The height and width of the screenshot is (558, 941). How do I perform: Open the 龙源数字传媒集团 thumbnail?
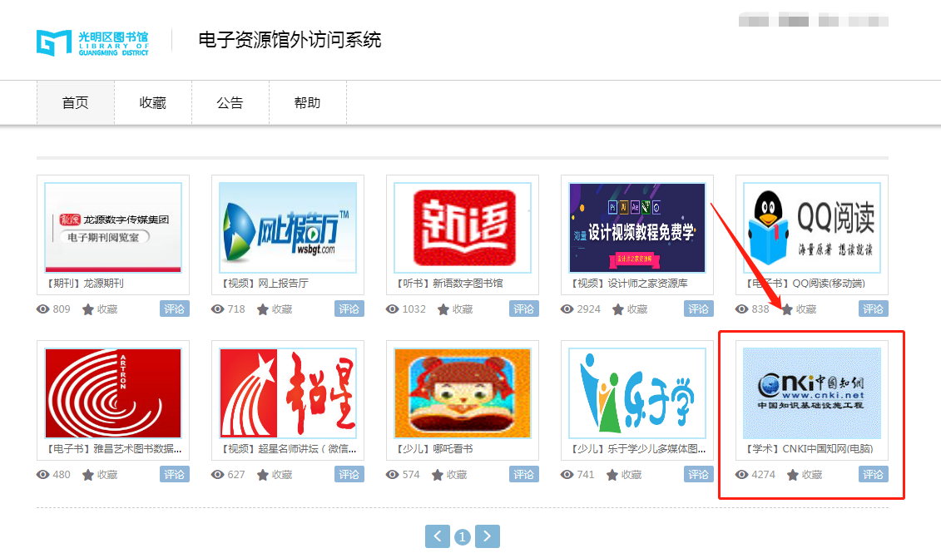pos(113,227)
